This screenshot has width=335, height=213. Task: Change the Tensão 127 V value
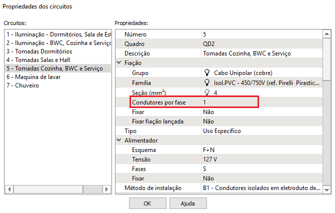260,159
